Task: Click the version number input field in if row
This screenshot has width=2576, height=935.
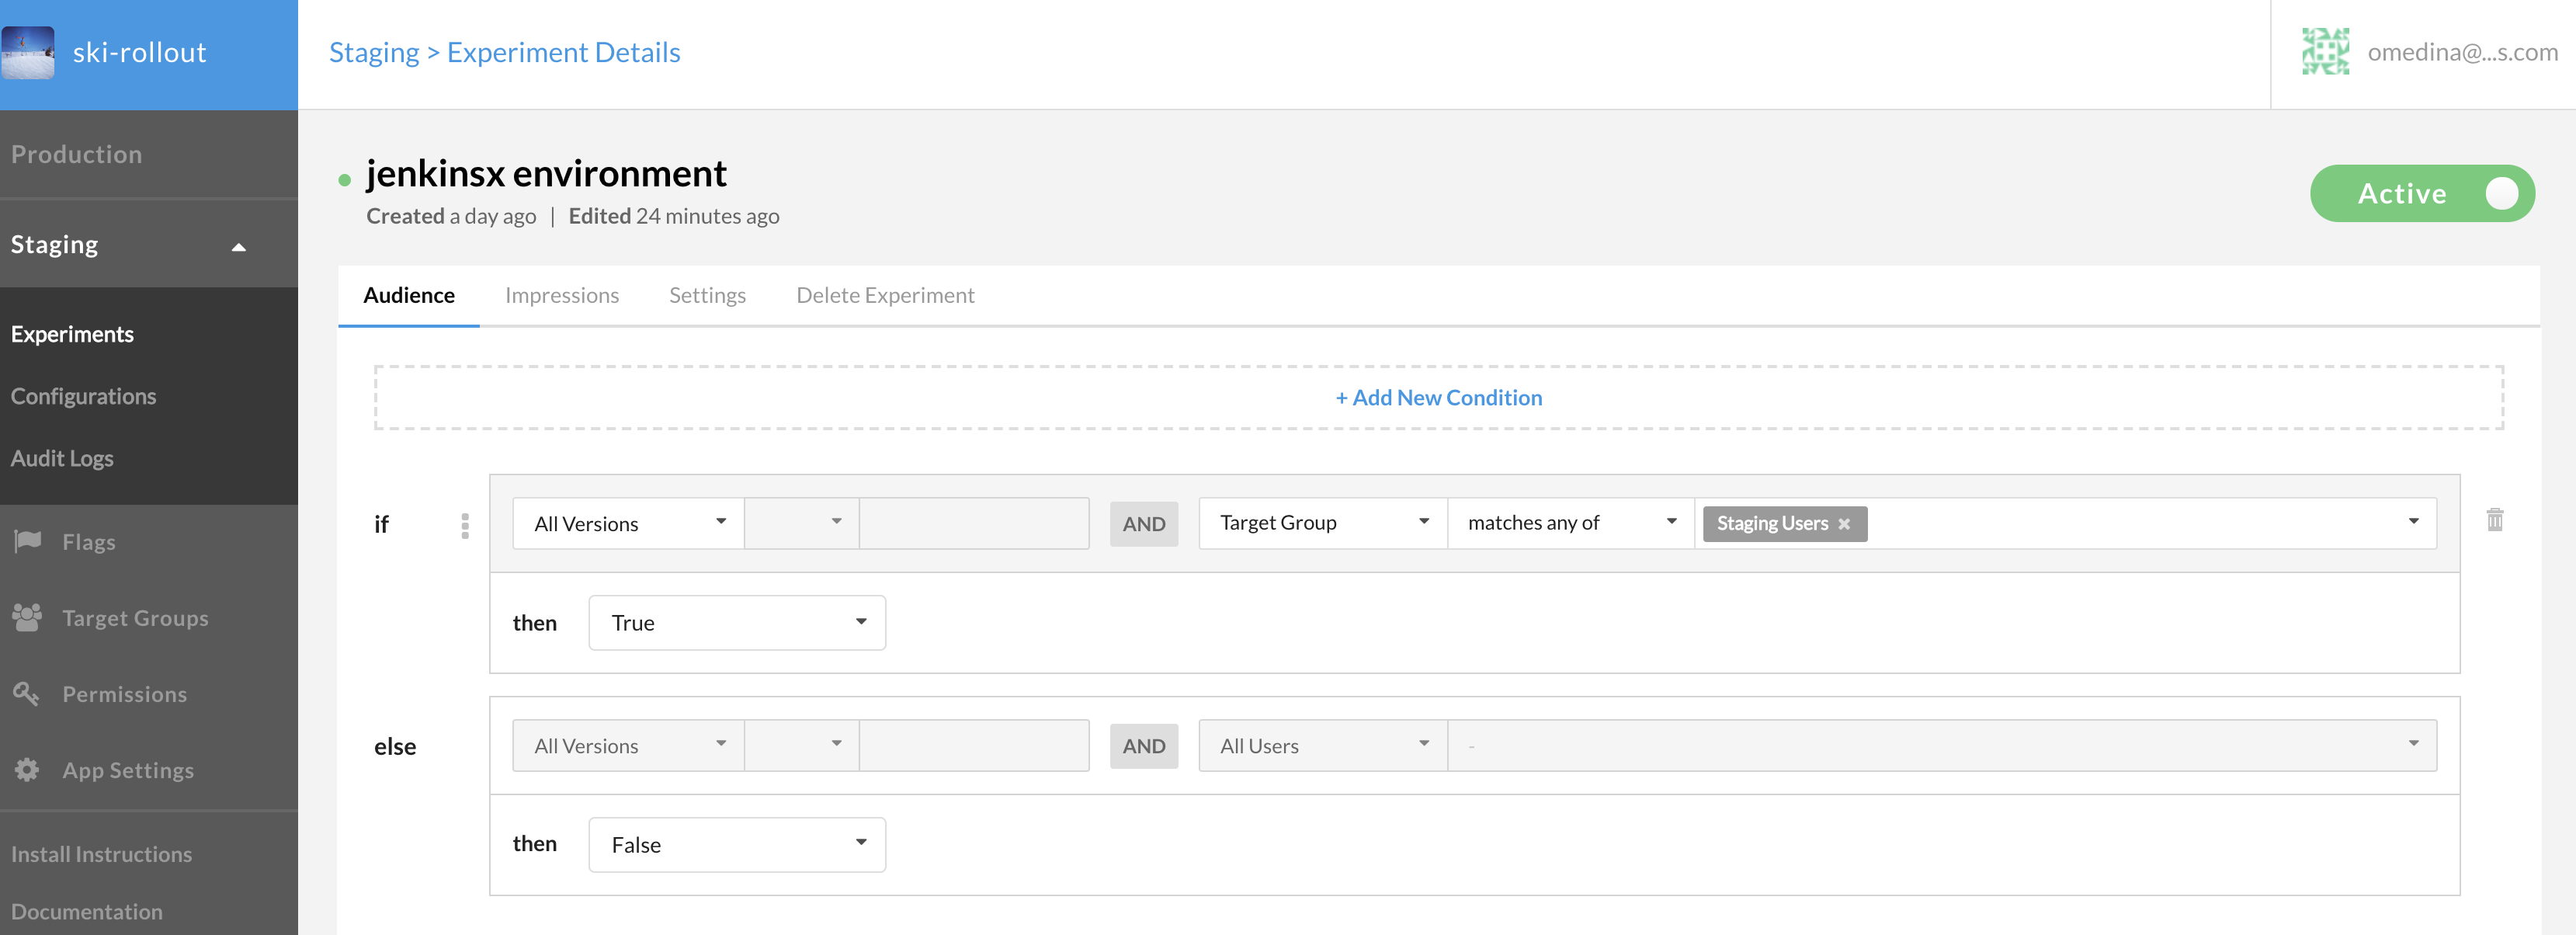Action: 973,523
